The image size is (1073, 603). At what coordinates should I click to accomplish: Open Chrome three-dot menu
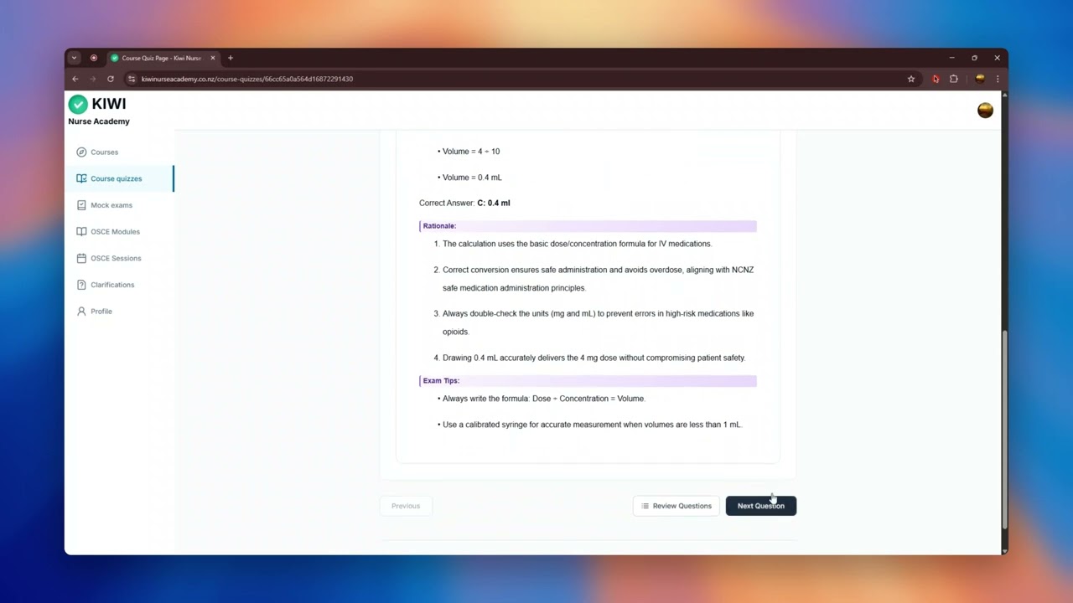pos(997,79)
